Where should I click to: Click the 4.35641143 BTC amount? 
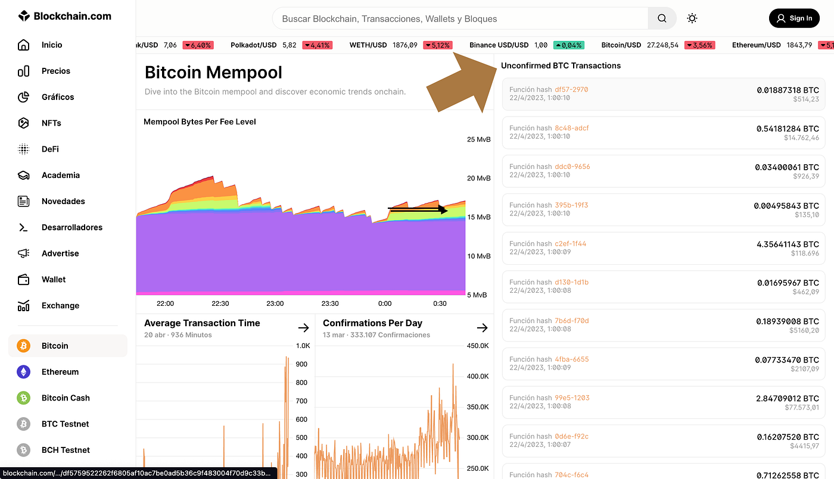click(788, 245)
